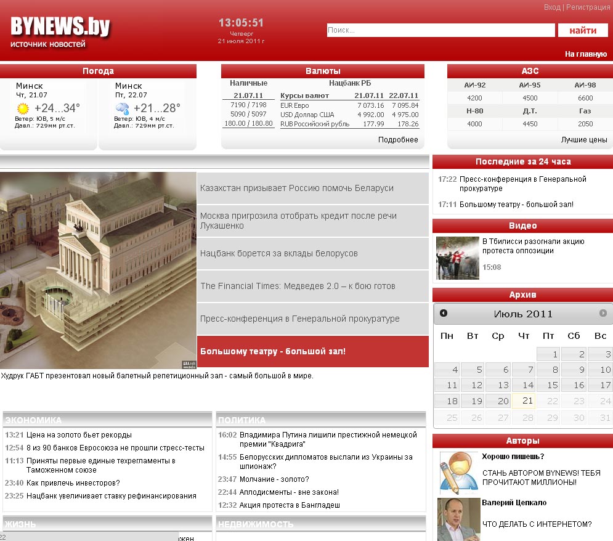Select day 14 in archive calendar
This screenshot has width=613, height=541.
point(524,385)
